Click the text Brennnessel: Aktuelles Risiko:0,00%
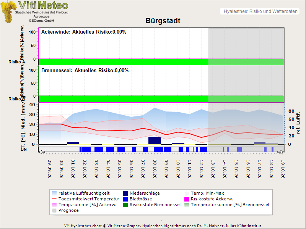The width and height of the screenshot is (306, 229). (x=85, y=71)
